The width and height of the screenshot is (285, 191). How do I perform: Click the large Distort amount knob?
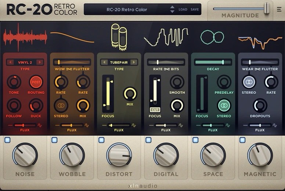(119, 155)
